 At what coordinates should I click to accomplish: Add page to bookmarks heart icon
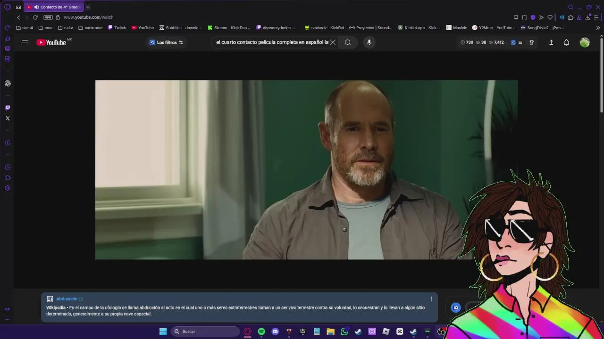(x=550, y=17)
